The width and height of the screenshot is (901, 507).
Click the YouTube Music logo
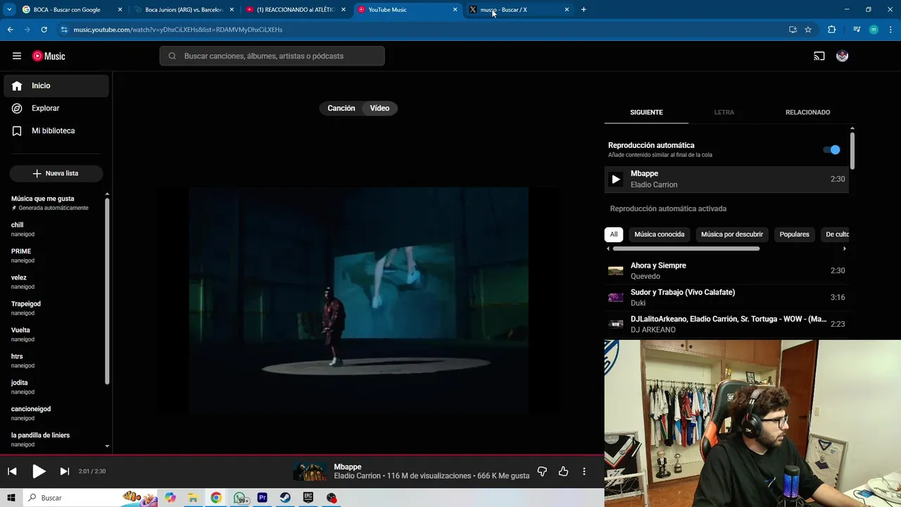[49, 56]
